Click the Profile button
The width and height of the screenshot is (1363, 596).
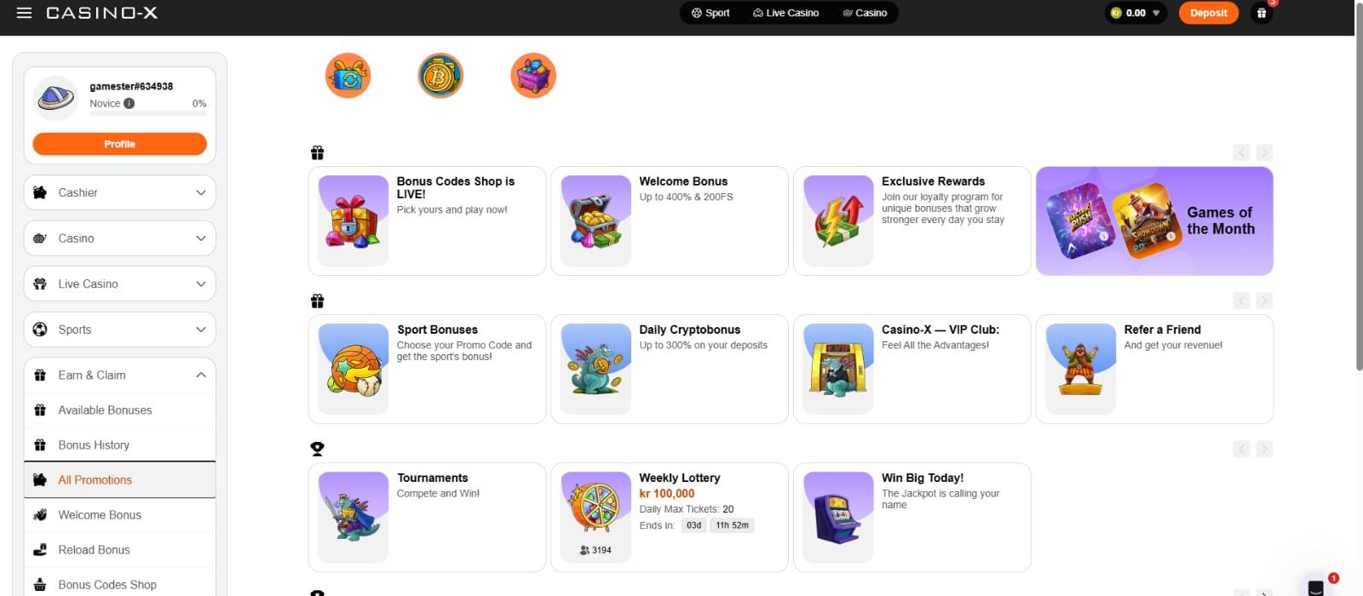(119, 144)
